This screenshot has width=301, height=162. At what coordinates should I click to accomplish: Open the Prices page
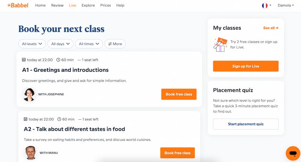[x=106, y=5]
